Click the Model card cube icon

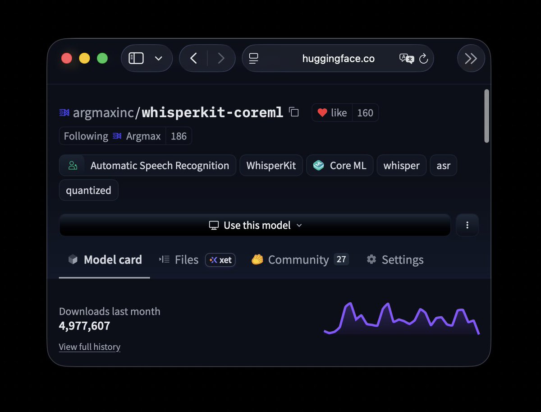point(73,259)
